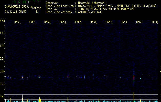Click the yellow power spike after 0551
The height and width of the screenshot is (102, 161).
(22, 98)
